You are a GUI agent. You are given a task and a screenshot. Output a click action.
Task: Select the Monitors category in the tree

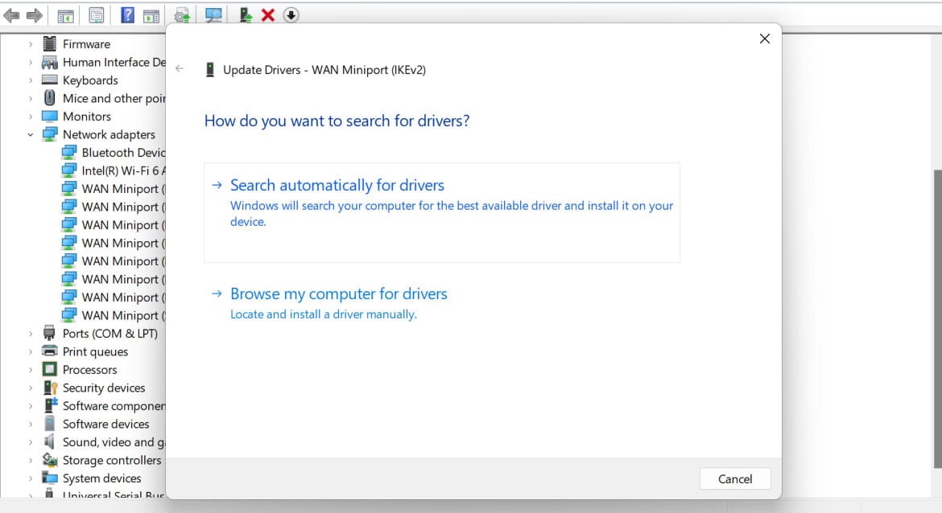tap(86, 116)
